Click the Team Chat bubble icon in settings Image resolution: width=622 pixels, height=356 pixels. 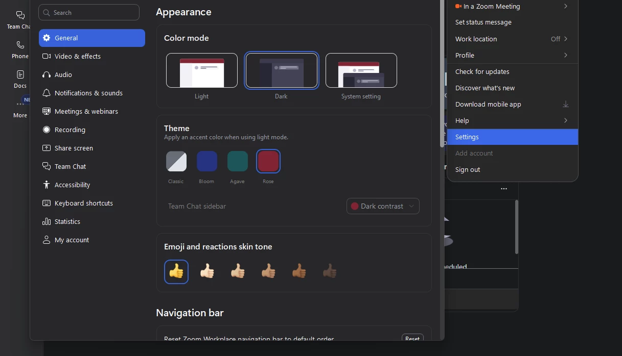coord(47,166)
